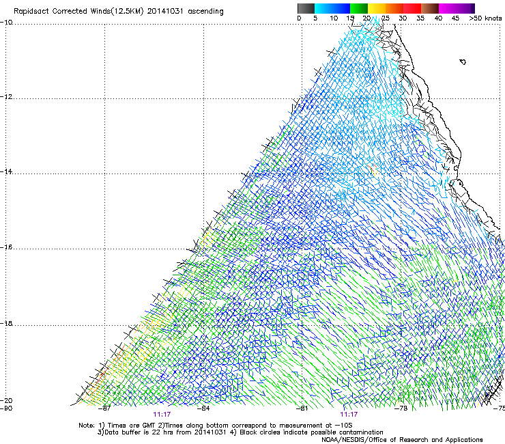Click the yellow 20–25 knots legend color
This screenshot has height=444, width=505.
point(377,8)
